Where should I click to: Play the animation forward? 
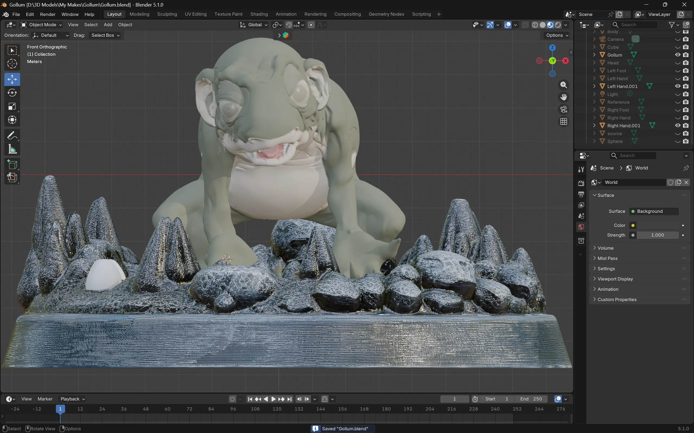pos(273,399)
